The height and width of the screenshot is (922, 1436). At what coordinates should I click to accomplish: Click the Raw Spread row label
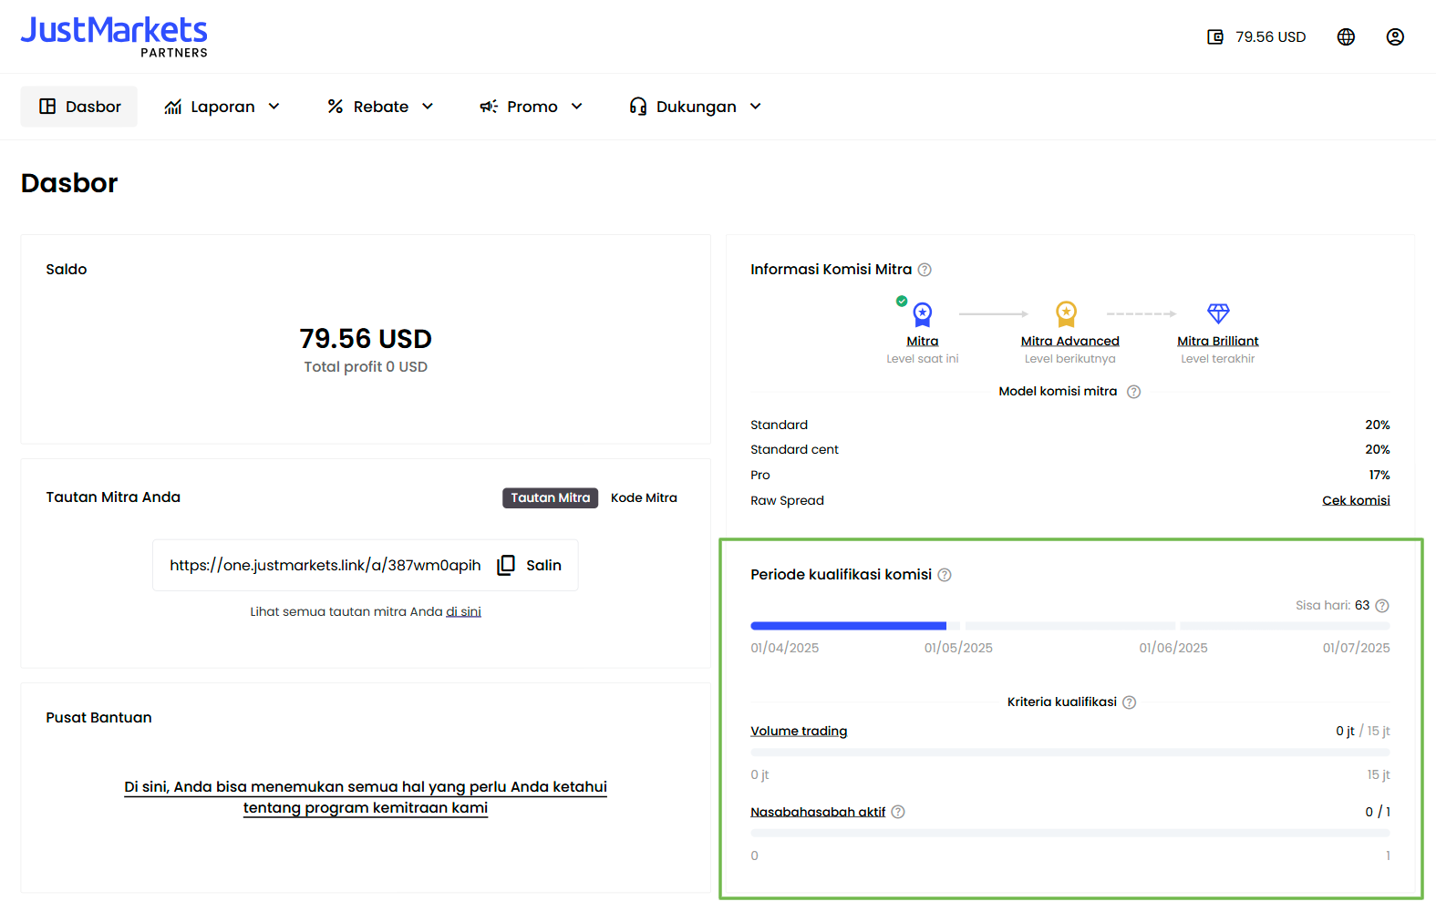coord(787,501)
